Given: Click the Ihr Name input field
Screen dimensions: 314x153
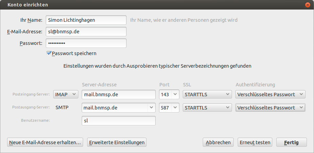Looking at the screenshot, I should 86,20.
